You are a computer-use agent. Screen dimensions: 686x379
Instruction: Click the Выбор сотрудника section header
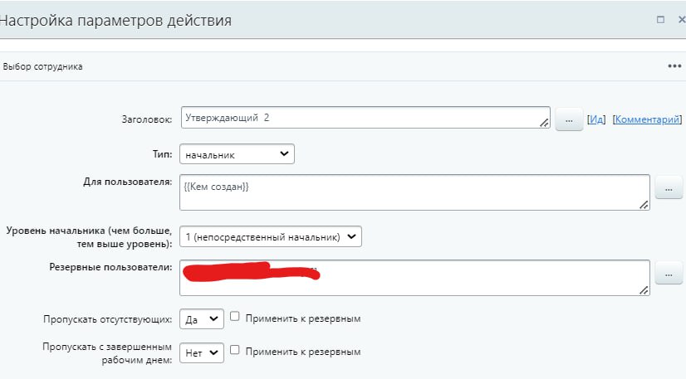pos(43,66)
